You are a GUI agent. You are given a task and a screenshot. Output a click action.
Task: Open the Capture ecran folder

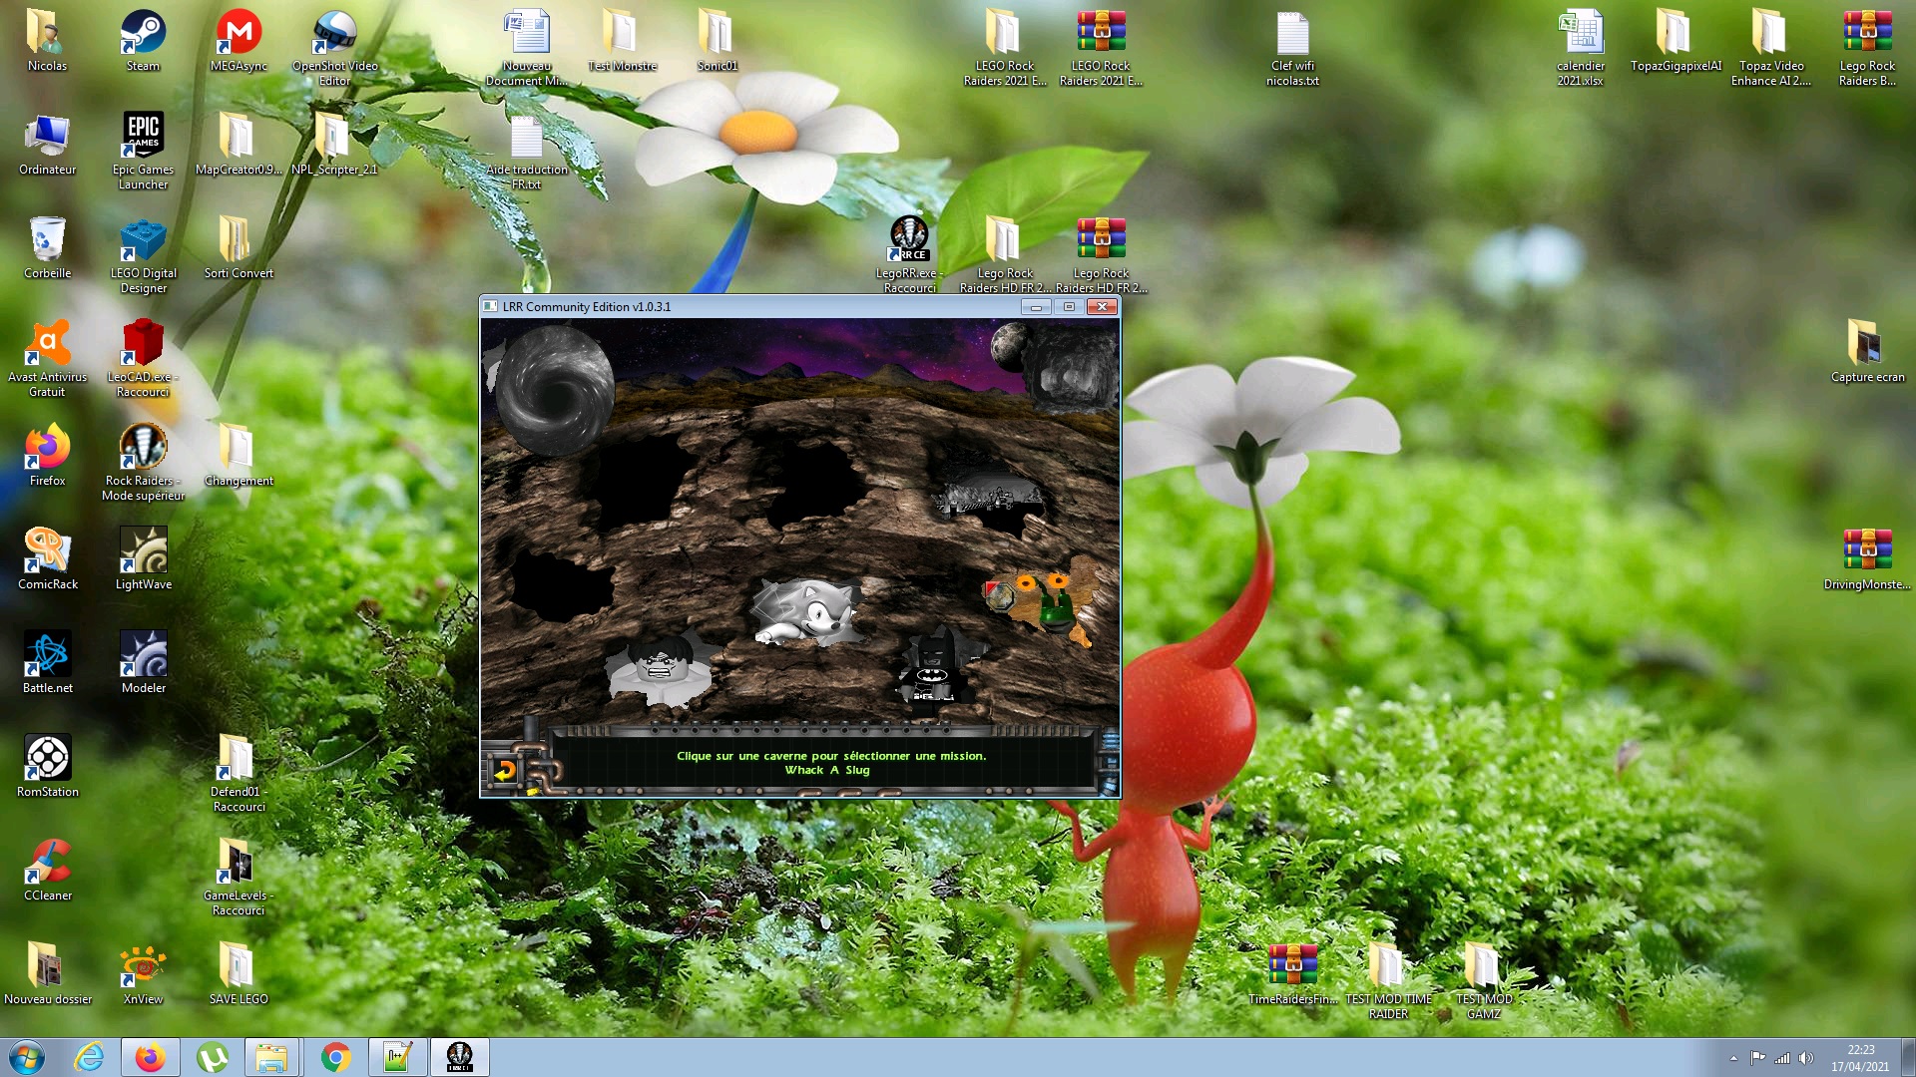pos(1867,352)
